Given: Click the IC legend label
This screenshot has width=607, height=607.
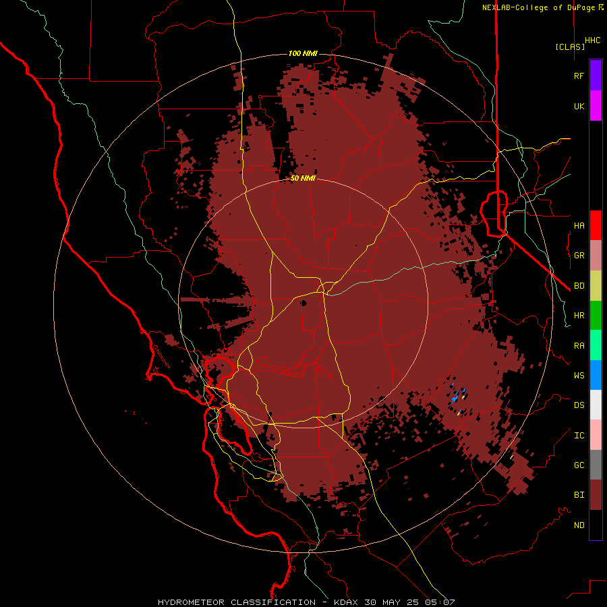Looking at the screenshot, I should [579, 436].
